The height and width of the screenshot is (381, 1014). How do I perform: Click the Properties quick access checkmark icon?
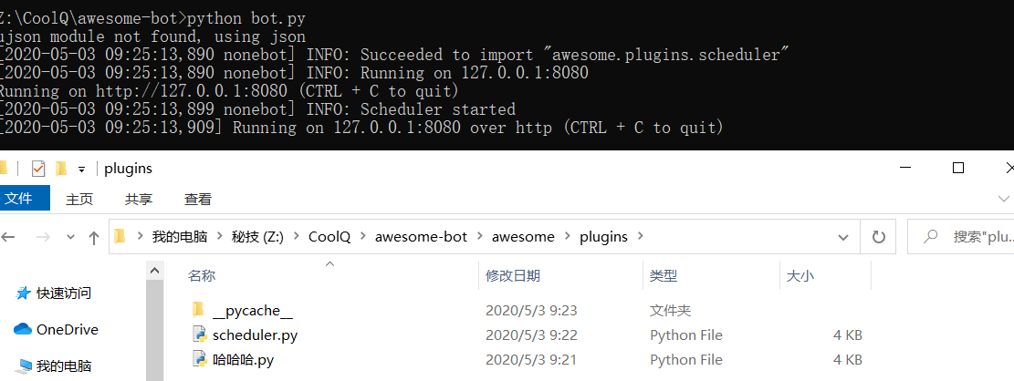click(x=37, y=169)
